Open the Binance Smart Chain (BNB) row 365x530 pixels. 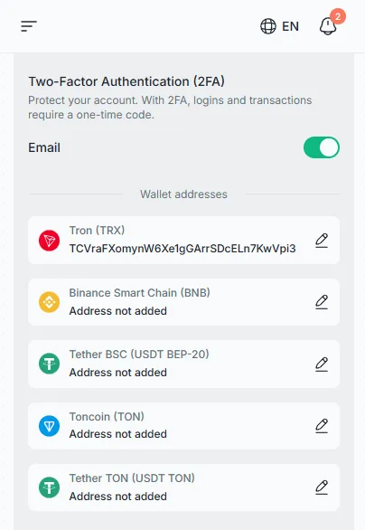(183, 302)
